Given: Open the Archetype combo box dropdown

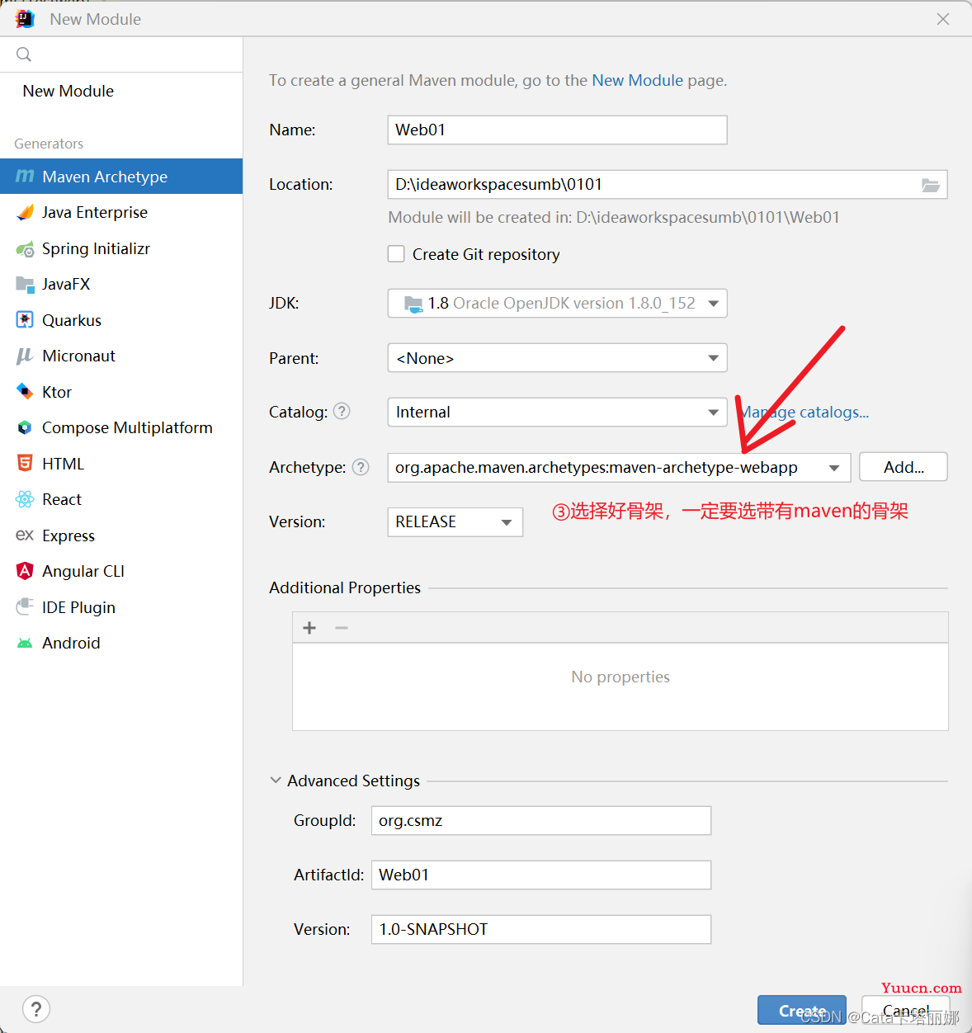Looking at the screenshot, I should pos(834,468).
